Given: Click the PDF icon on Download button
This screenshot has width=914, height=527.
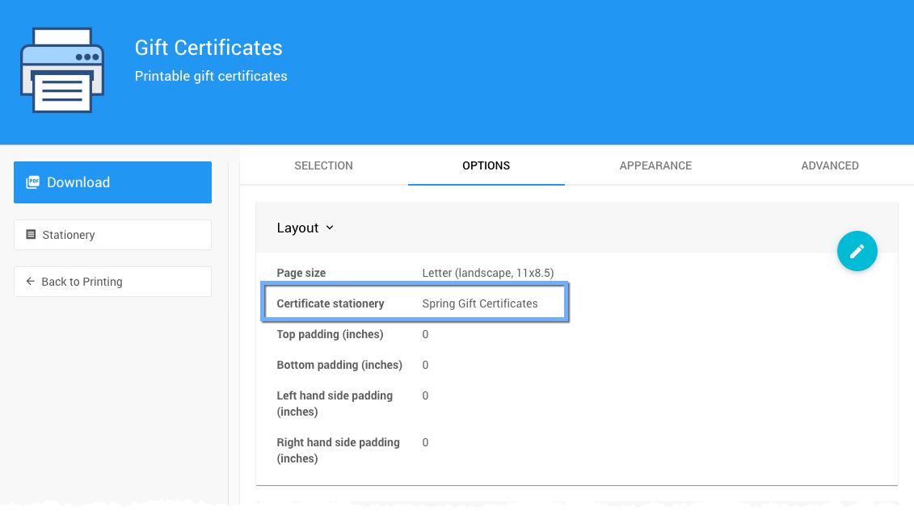Looking at the screenshot, I should point(33,182).
